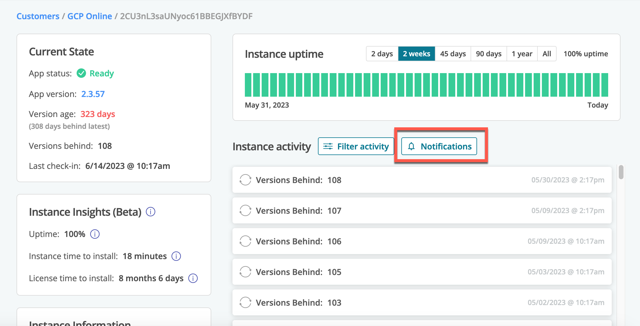Click the Filter activity button
The width and height of the screenshot is (640, 326).
[x=356, y=146]
